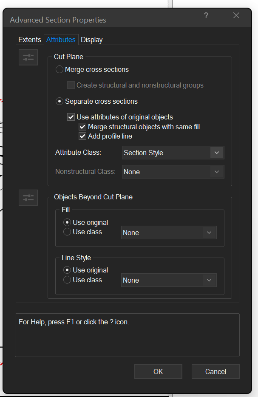The image size is (258, 397).
Task: Choose Use class under Line Style
Action: [x=67, y=280]
